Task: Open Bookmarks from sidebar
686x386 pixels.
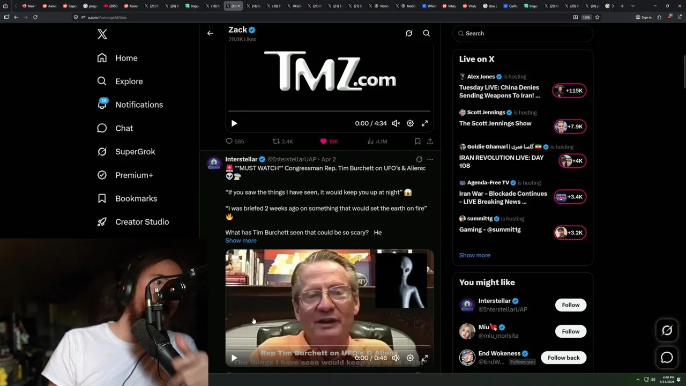Action: 127,198
